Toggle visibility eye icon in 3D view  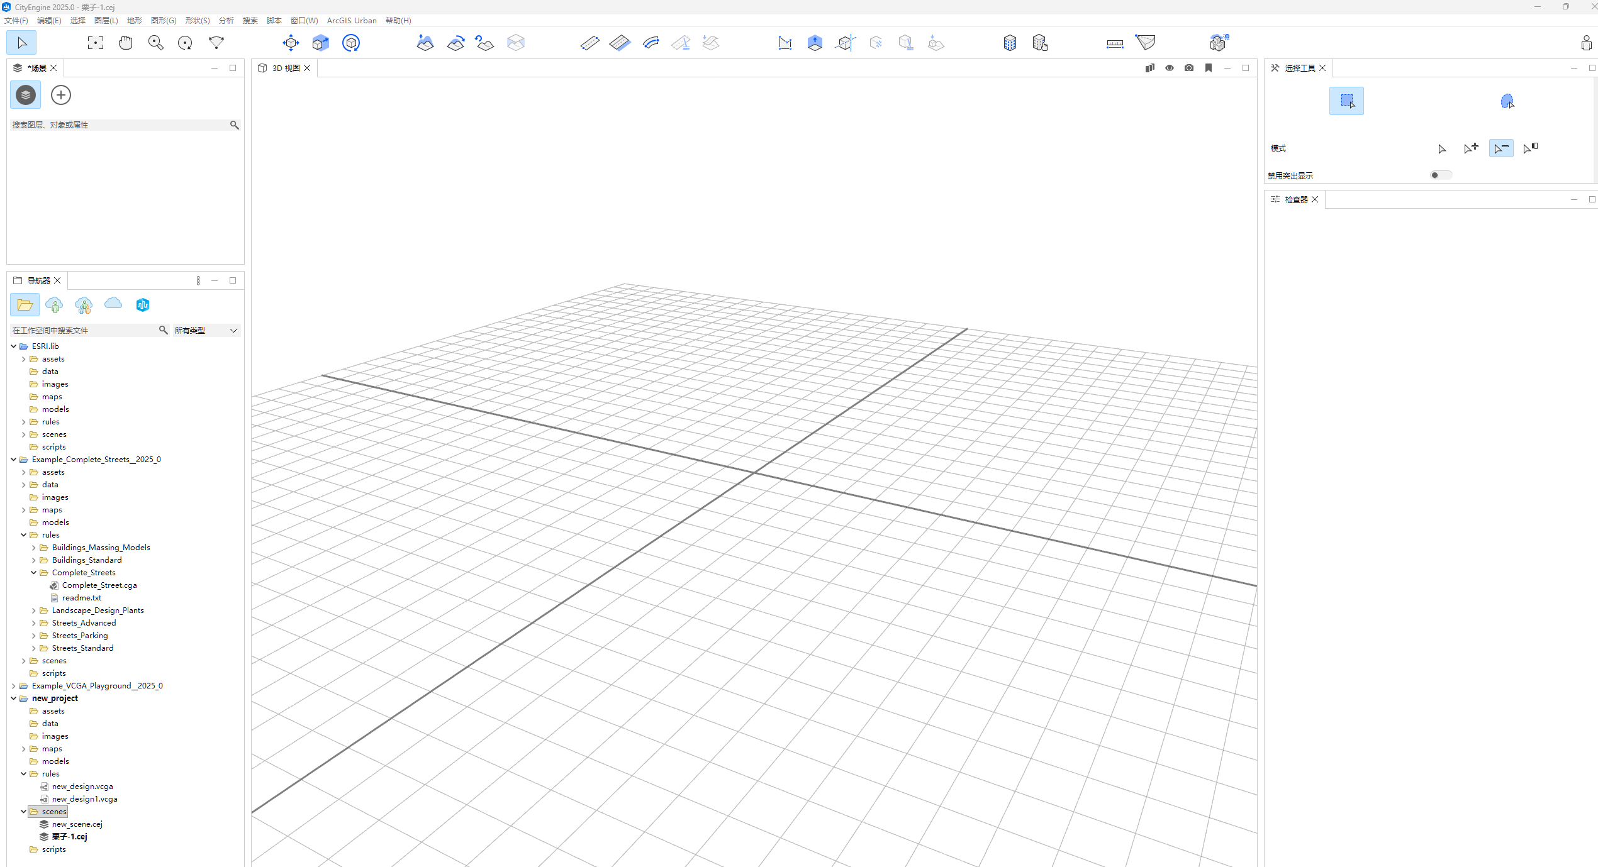[1169, 68]
